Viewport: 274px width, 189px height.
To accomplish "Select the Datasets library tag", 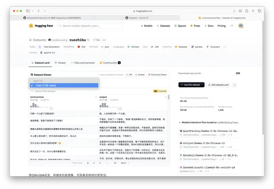I will pos(181,47).
